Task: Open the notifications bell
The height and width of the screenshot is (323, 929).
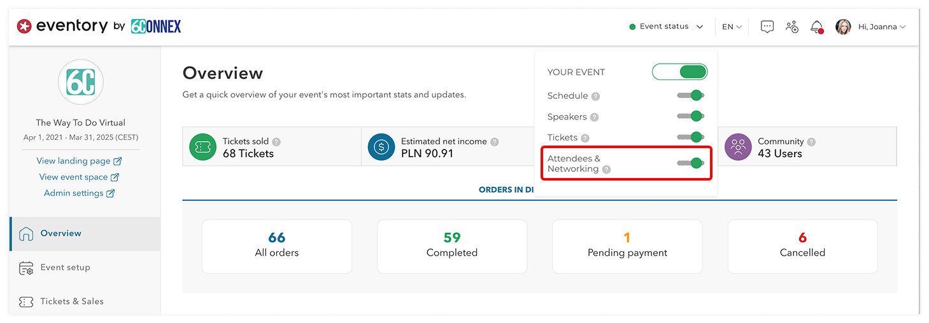Action: 817,27
